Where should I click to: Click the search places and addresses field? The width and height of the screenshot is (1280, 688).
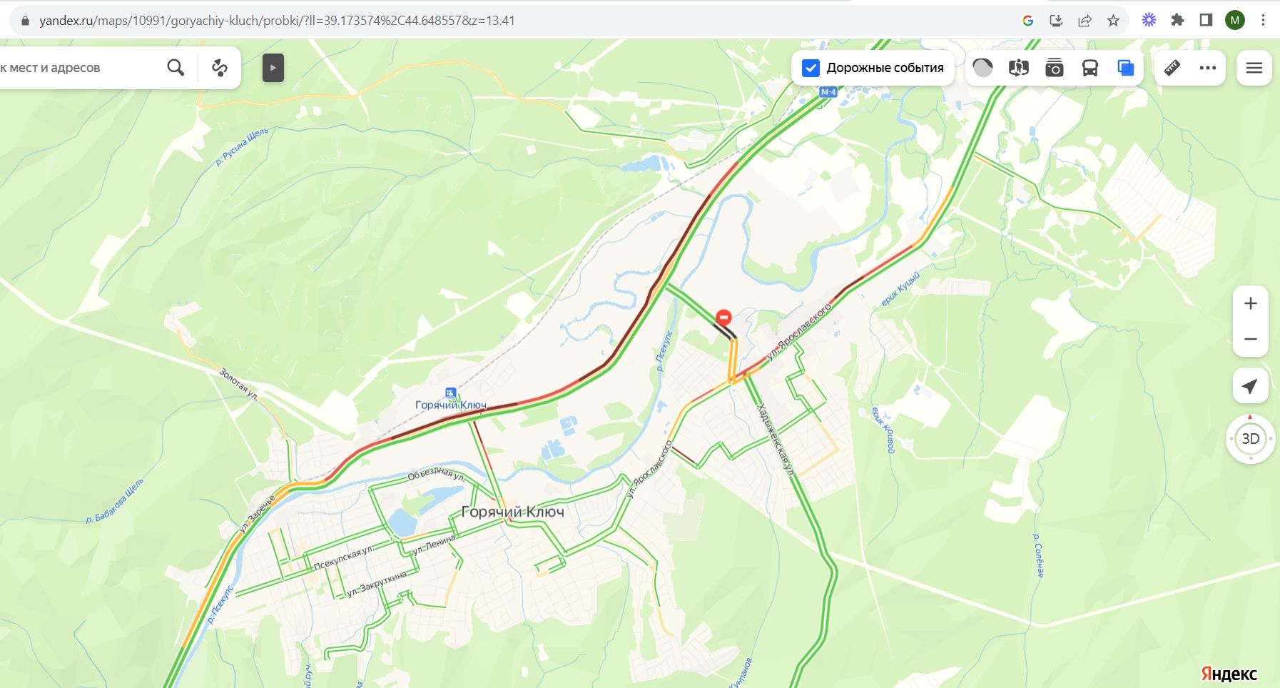pos(78,68)
